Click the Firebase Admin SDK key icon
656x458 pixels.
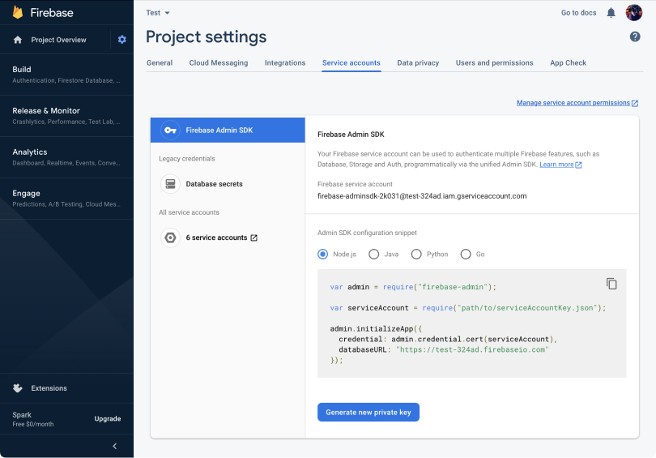[x=170, y=131]
